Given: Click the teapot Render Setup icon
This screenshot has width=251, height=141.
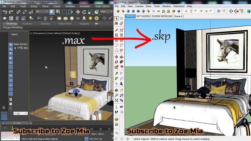Looking at the screenshot, I should [x=5, y=18].
